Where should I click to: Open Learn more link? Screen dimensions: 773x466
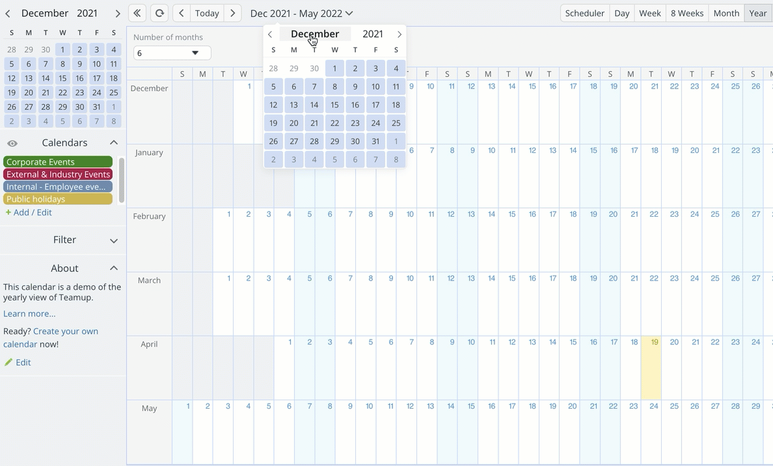tap(29, 314)
